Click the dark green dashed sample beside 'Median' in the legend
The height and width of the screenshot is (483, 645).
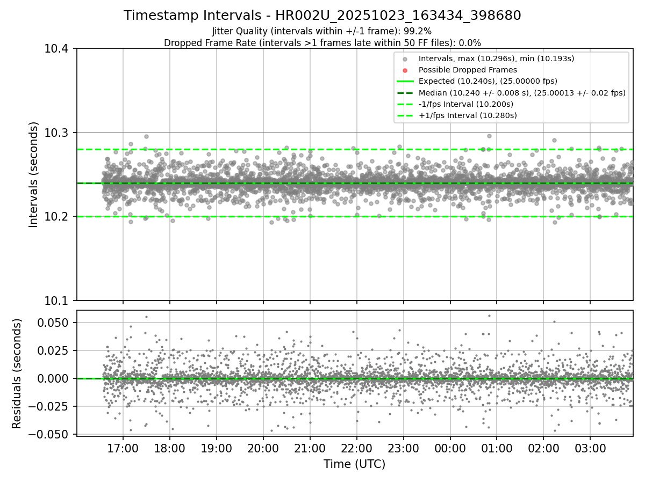click(x=405, y=93)
